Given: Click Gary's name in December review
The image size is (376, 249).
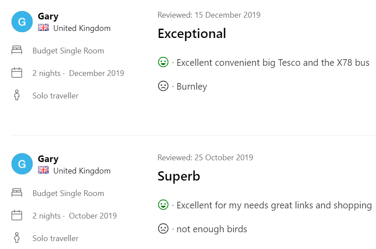Looking at the screenshot, I should click(x=48, y=16).
